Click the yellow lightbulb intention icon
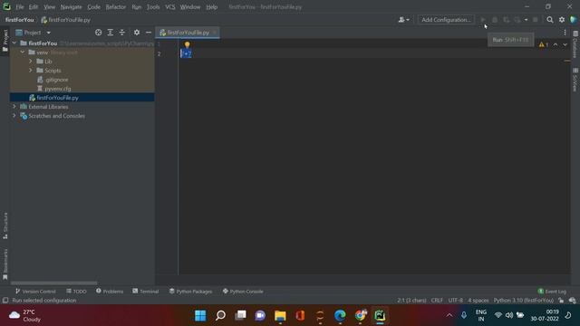Screen dimensions: 580x326 188,44
